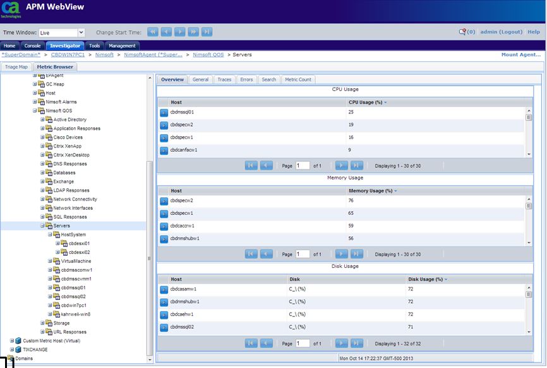Image resolution: width=547 pixels, height=368 pixels.
Task: Click the CBDWIN7PC1 breadcrumb link
Action: coord(68,55)
